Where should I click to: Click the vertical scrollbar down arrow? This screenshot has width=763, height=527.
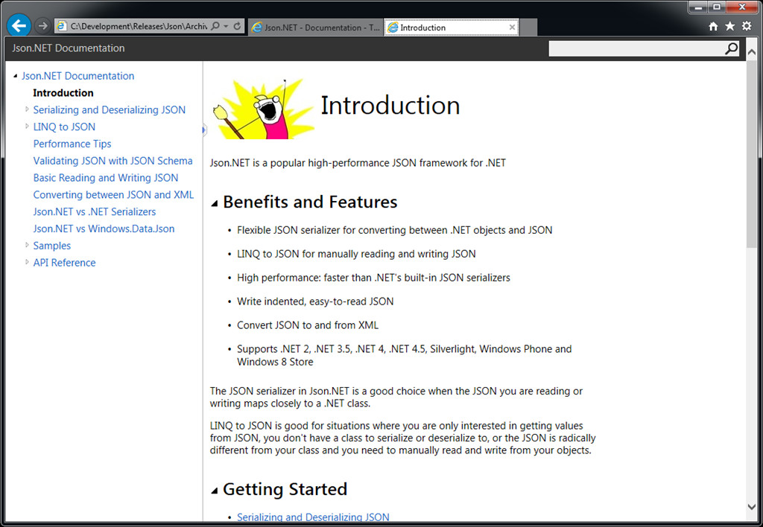[x=752, y=507]
